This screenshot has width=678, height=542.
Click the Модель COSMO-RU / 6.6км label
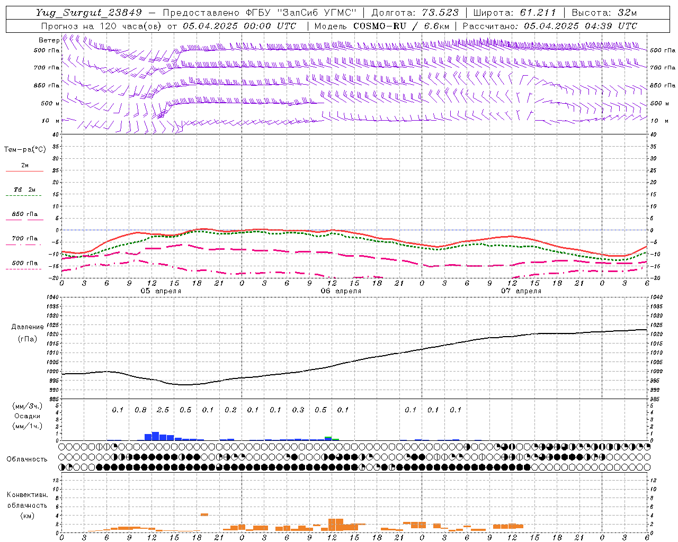[x=382, y=26]
